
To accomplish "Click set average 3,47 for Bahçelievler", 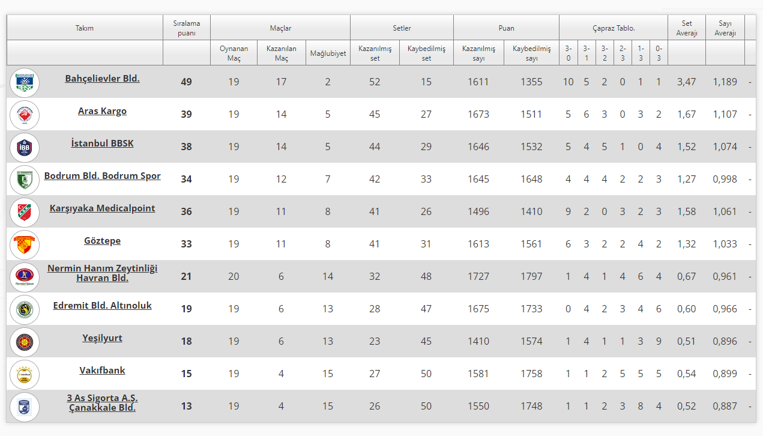I will pyautogui.click(x=687, y=82).
